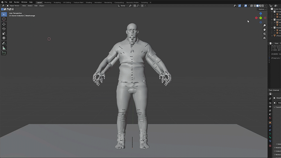Click the zoom magnifier viewport icon
Screen dimensions: 281x158
(x=264, y=26)
